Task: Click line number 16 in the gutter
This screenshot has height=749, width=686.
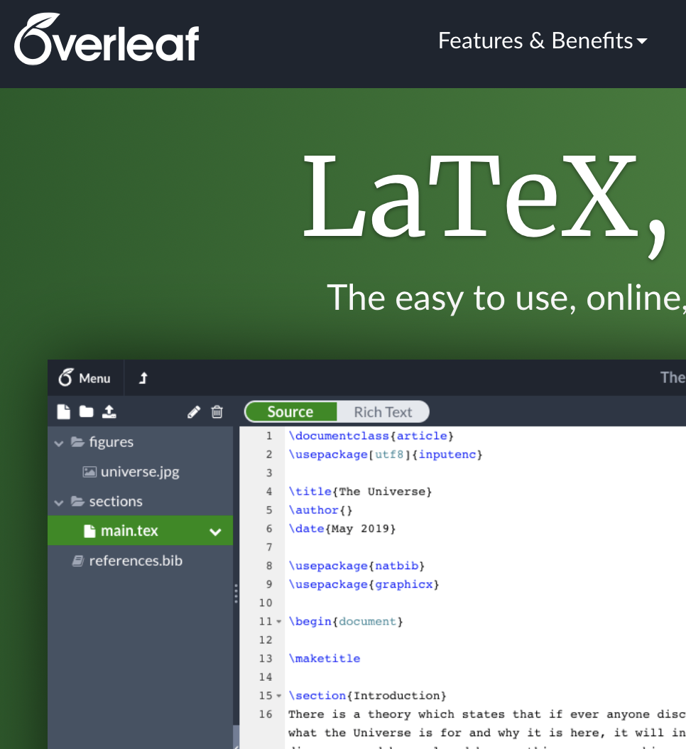Action: tap(266, 714)
